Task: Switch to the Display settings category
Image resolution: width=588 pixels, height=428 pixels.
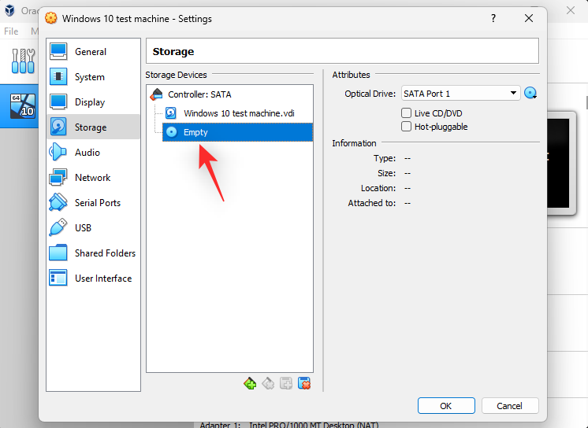Action: click(x=93, y=101)
